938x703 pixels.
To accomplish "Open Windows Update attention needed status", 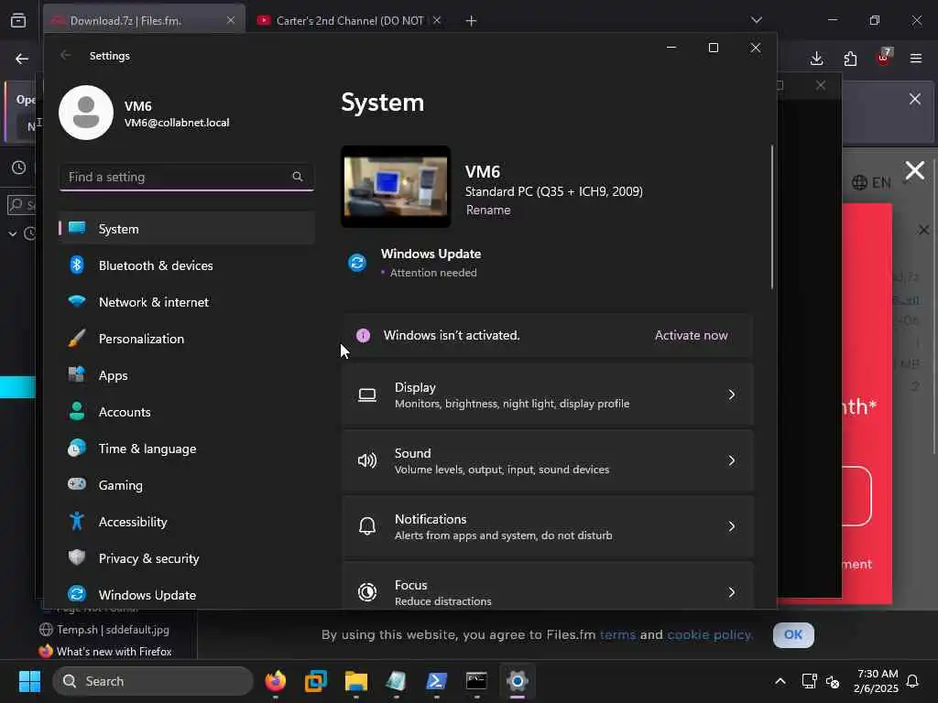I will 431,263.
